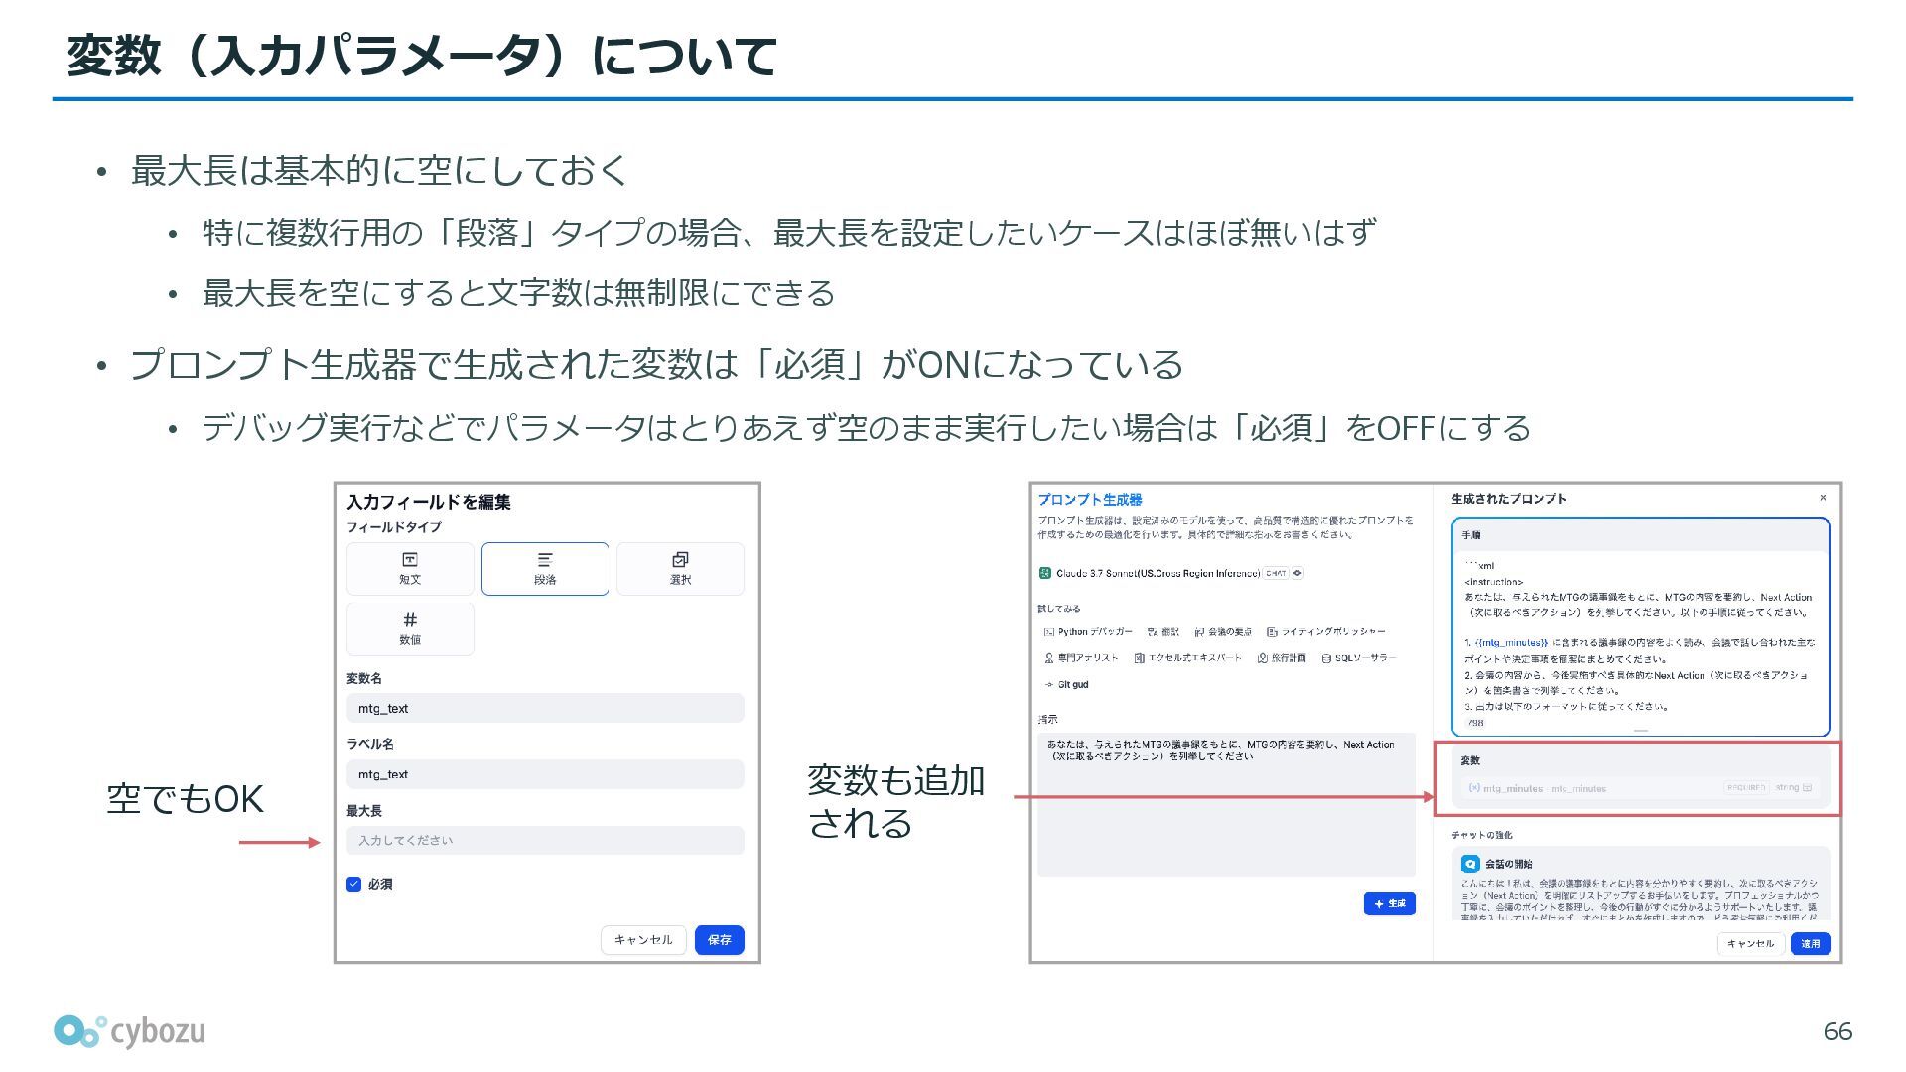This screenshot has width=1906, height=1072.
Task: Click the mtg_minutes variable row
Action: click(x=1640, y=788)
